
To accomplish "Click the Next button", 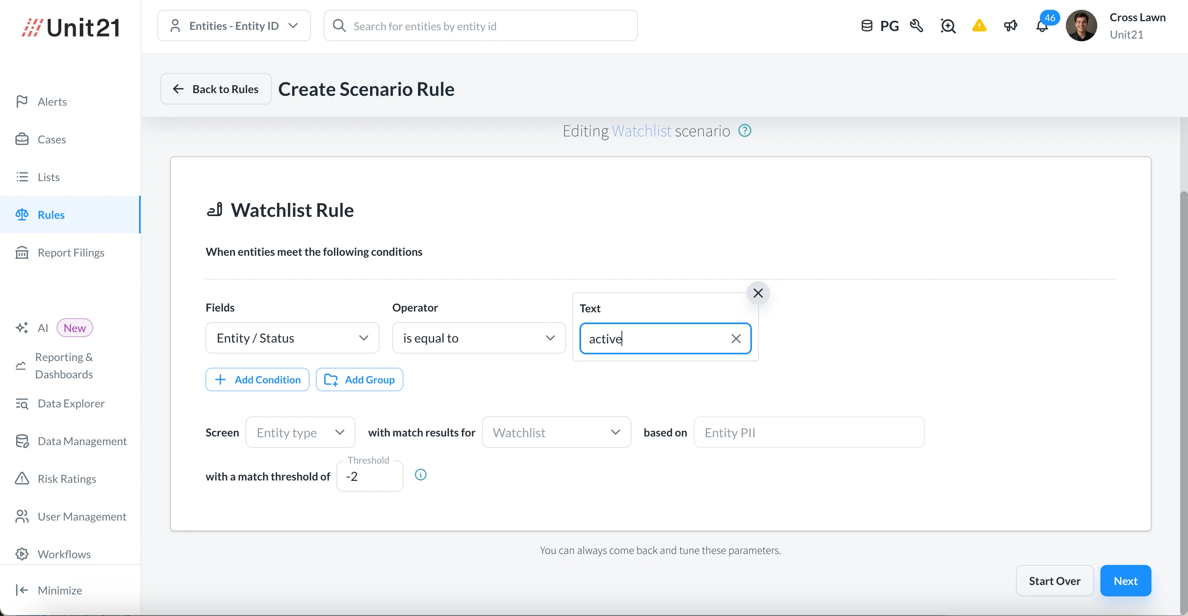I will [x=1125, y=581].
